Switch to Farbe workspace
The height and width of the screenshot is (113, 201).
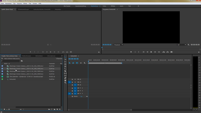point(104,6)
